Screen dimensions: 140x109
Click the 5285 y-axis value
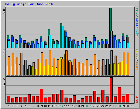click(x=4, y=11)
